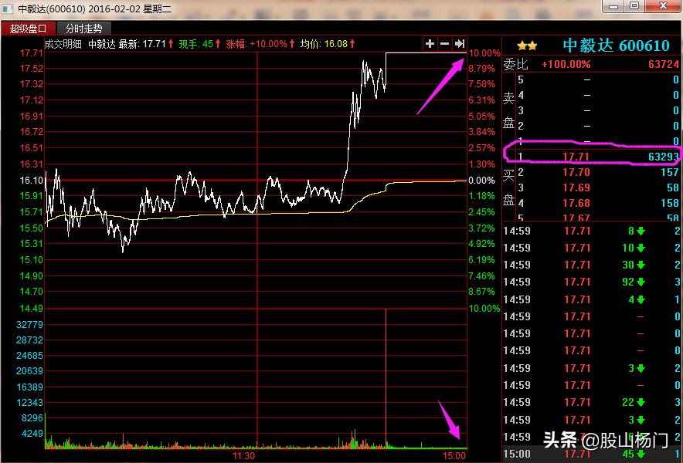Click the 8.79% percent axis label

pos(482,69)
